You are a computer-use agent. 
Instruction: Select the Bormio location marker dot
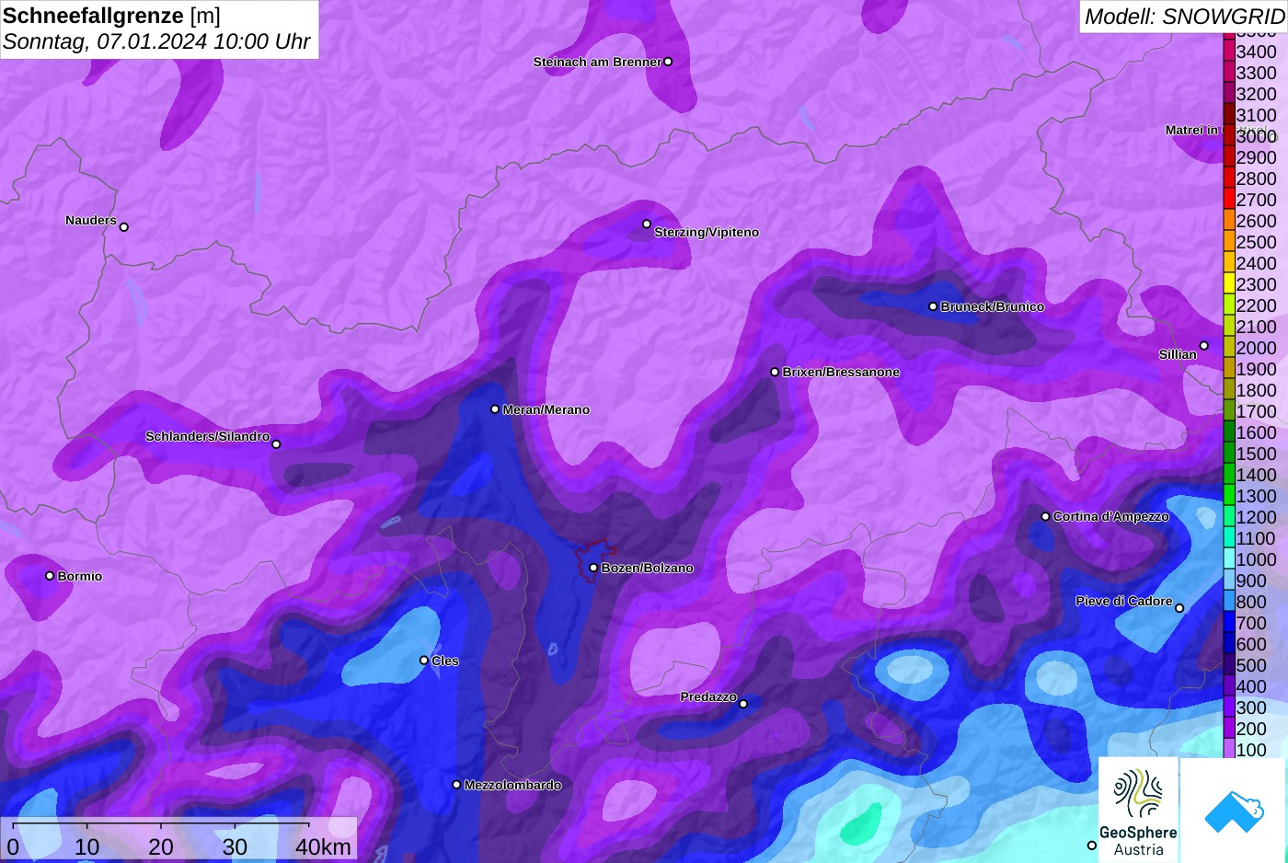(50, 576)
